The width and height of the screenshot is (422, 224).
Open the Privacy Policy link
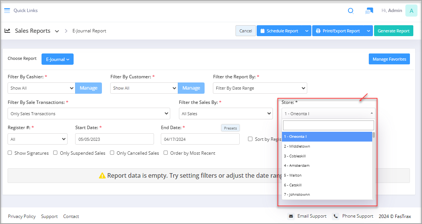point(22,216)
